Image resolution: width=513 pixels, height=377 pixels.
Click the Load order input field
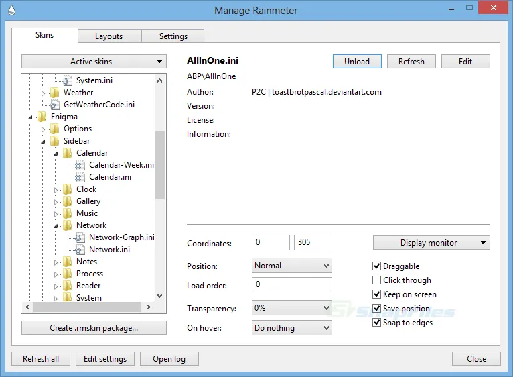tap(291, 284)
